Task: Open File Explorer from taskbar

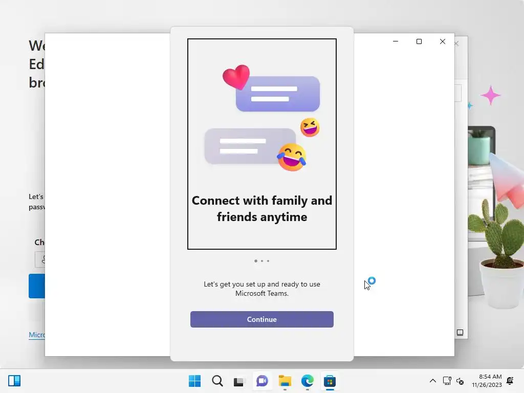Action: 285,381
